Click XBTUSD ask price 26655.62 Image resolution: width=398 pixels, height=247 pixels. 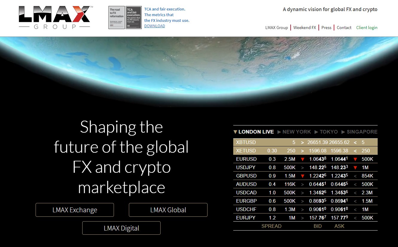pos(339,142)
